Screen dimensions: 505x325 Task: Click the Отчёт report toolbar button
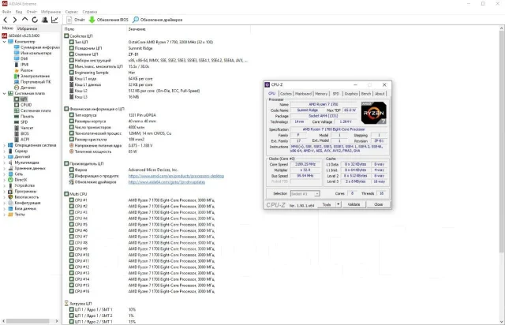point(76,20)
